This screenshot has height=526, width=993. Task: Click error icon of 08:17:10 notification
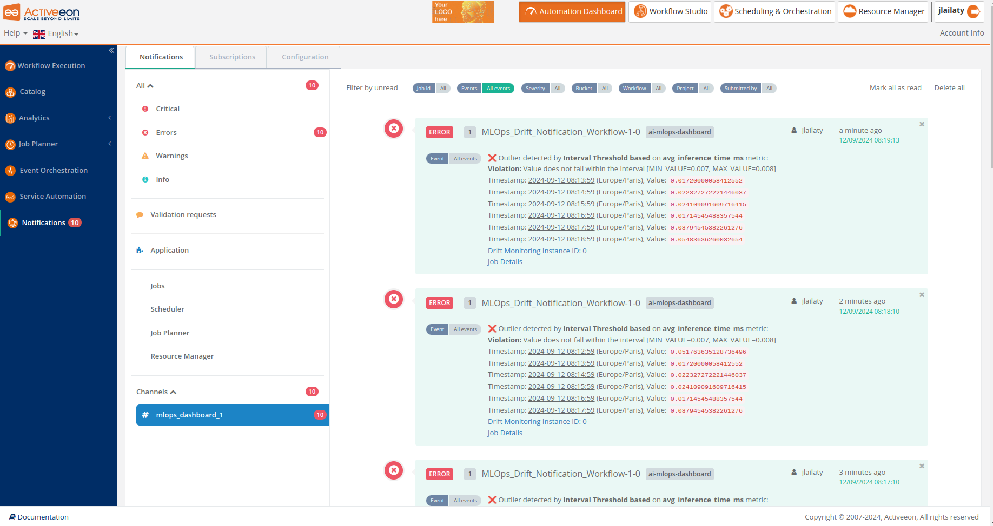(394, 470)
